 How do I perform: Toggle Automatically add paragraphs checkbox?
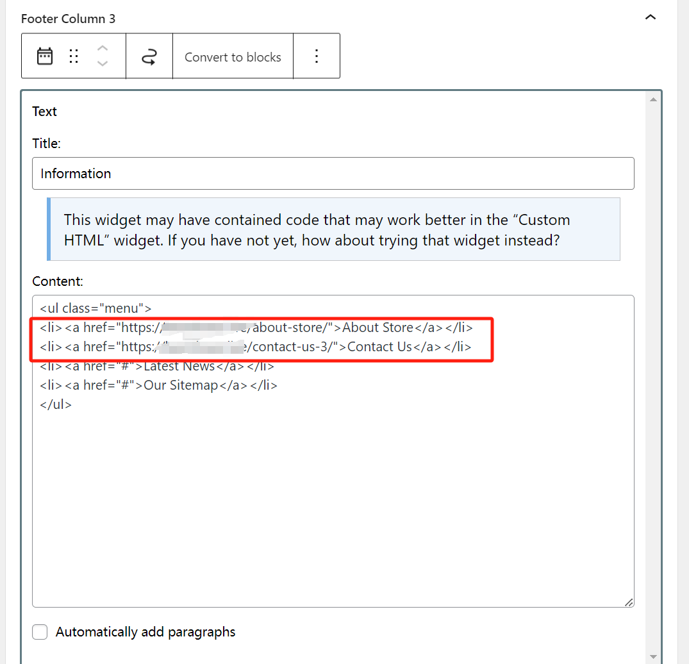tap(40, 632)
